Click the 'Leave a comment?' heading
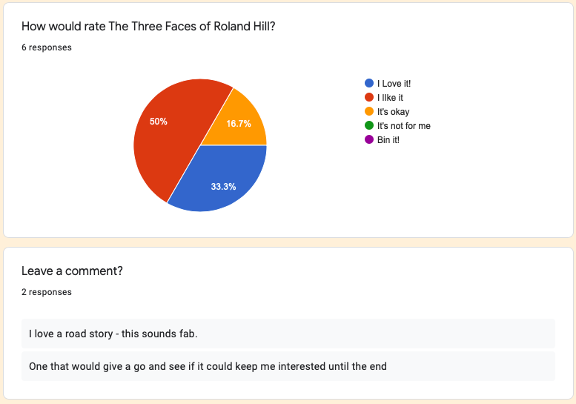576x404 pixels. tap(72, 271)
